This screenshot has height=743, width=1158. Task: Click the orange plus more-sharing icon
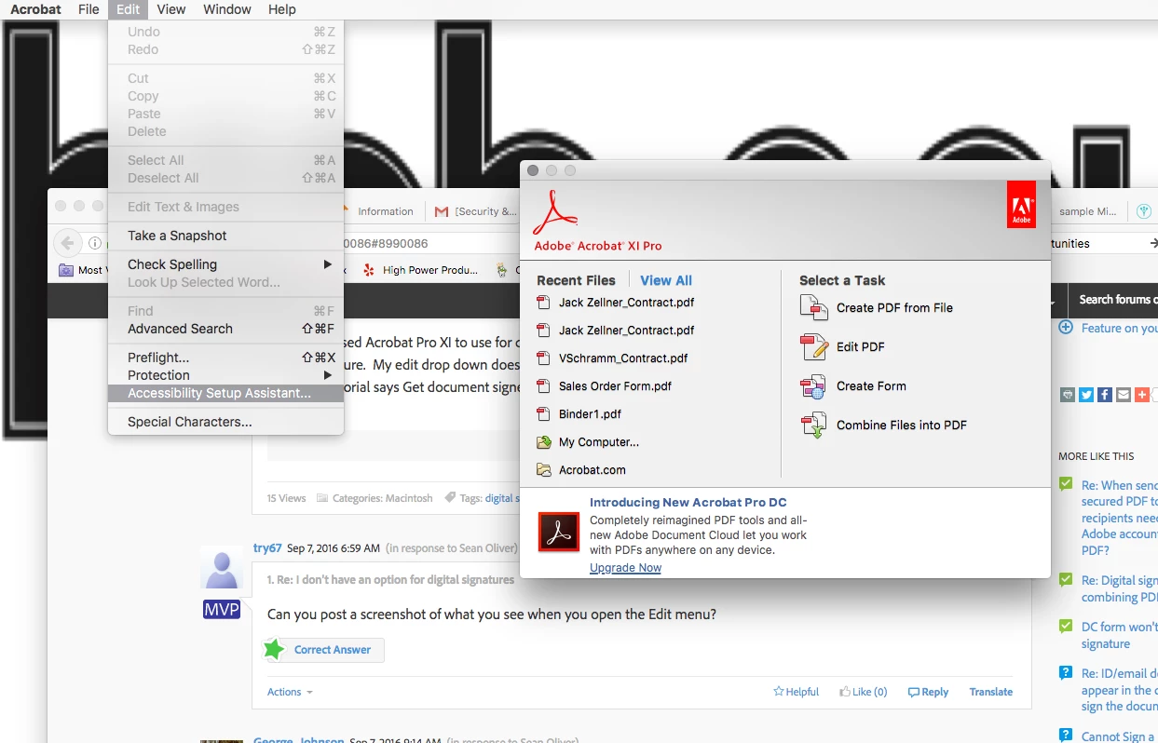(1142, 395)
